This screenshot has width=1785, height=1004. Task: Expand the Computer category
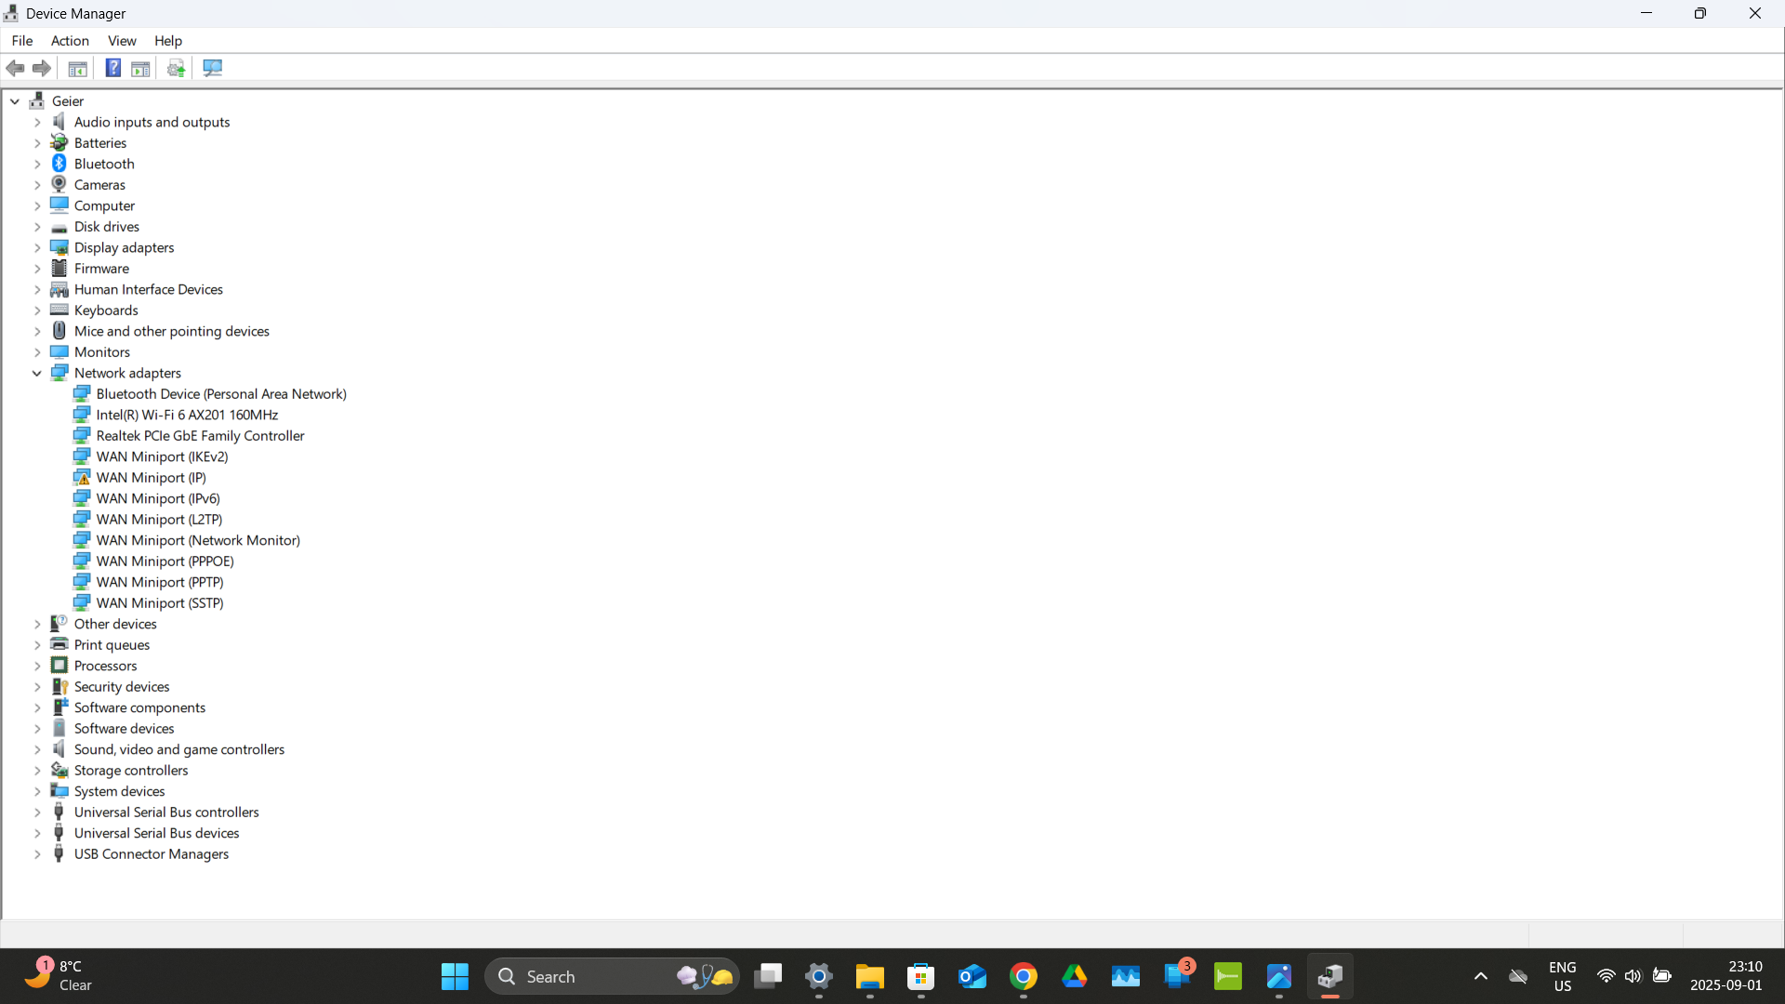[37, 205]
